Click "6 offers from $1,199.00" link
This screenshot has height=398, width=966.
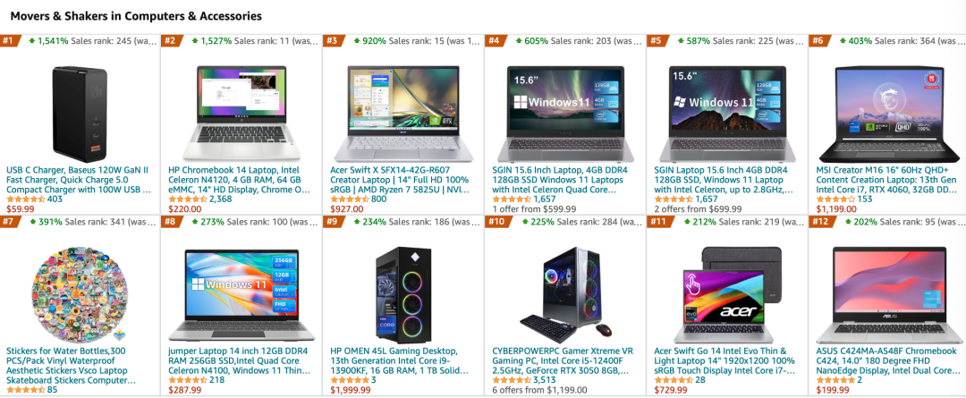point(539,390)
